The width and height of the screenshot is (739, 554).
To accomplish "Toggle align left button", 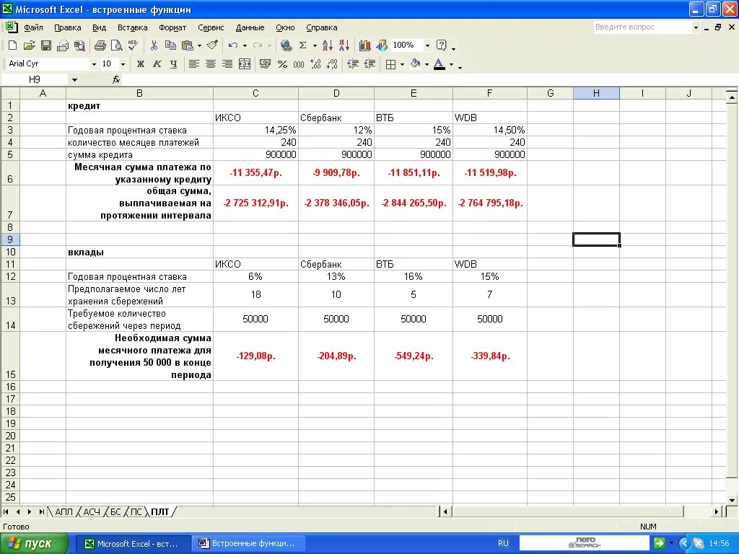I will point(193,64).
